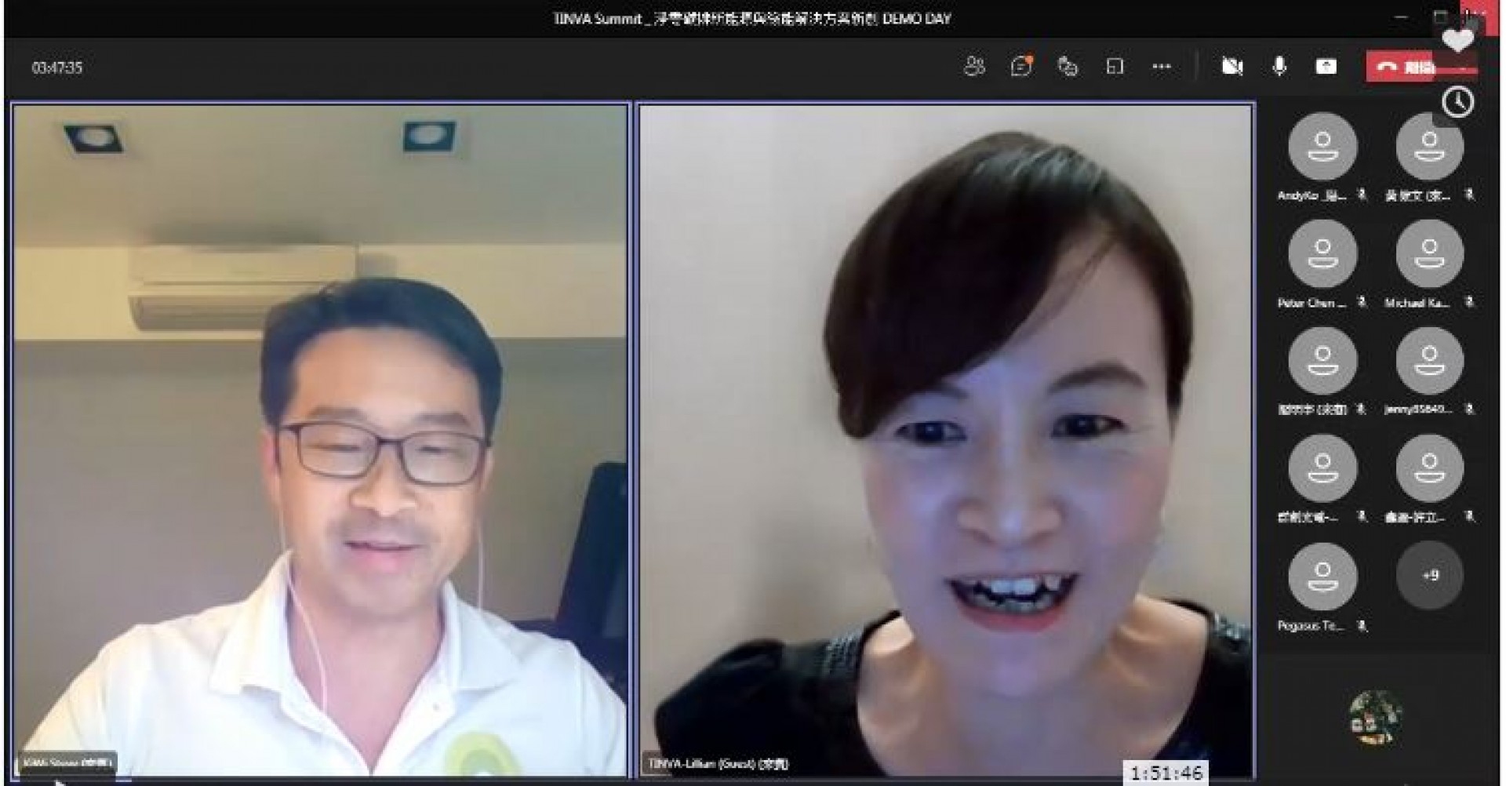Click the heart icon overlay
This screenshot has height=786, width=1506.
[1457, 40]
